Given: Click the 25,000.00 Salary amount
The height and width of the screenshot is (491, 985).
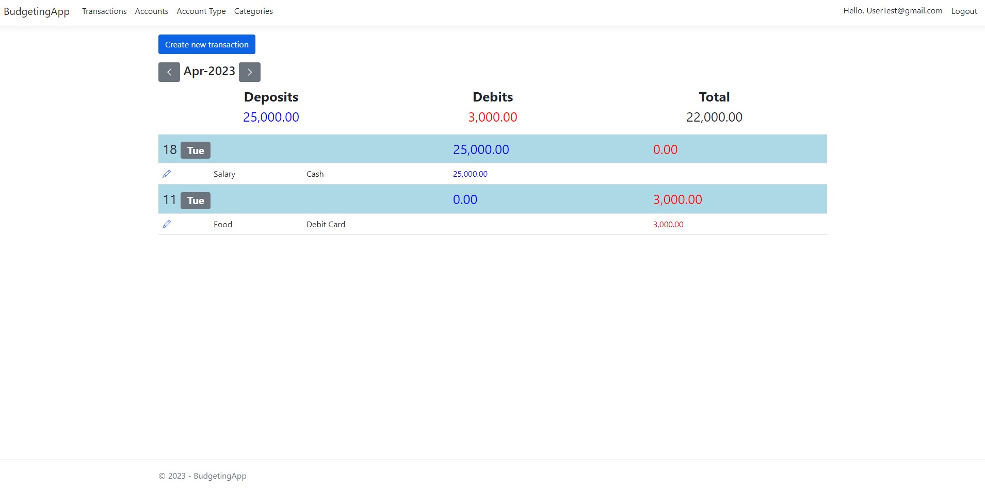Looking at the screenshot, I should (x=470, y=174).
